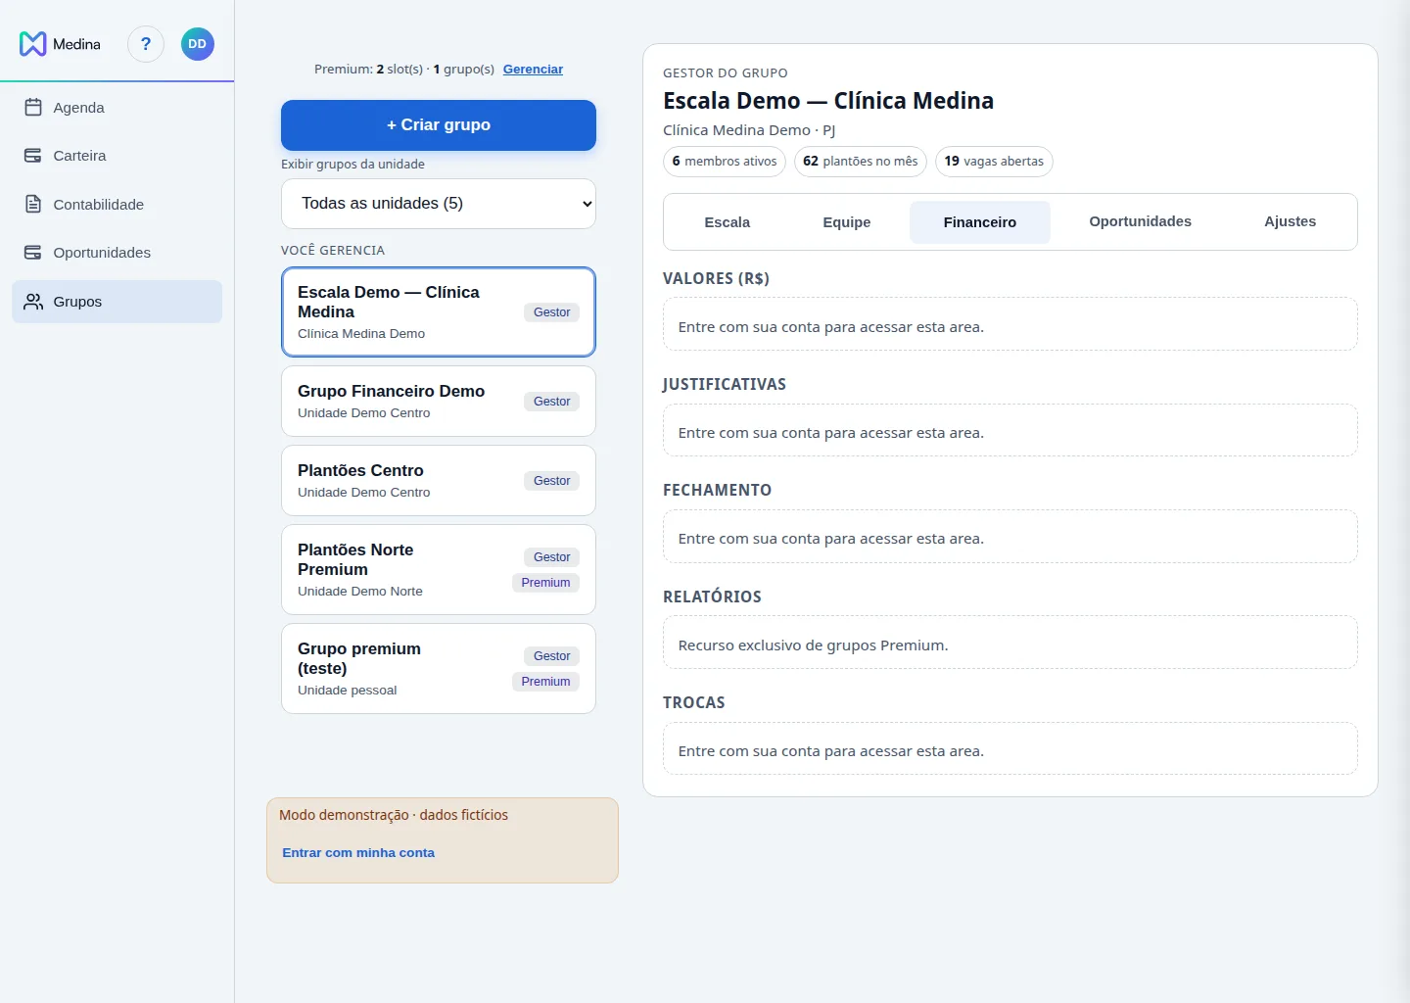Image resolution: width=1410 pixels, height=1003 pixels.
Task: Click the Grupos people icon
Action: pyautogui.click(x=33, y=302)
